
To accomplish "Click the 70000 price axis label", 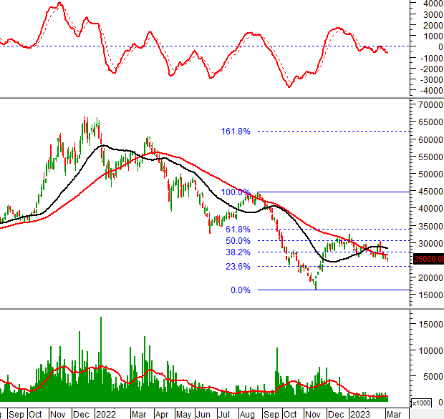I will (x=428, y=105).
